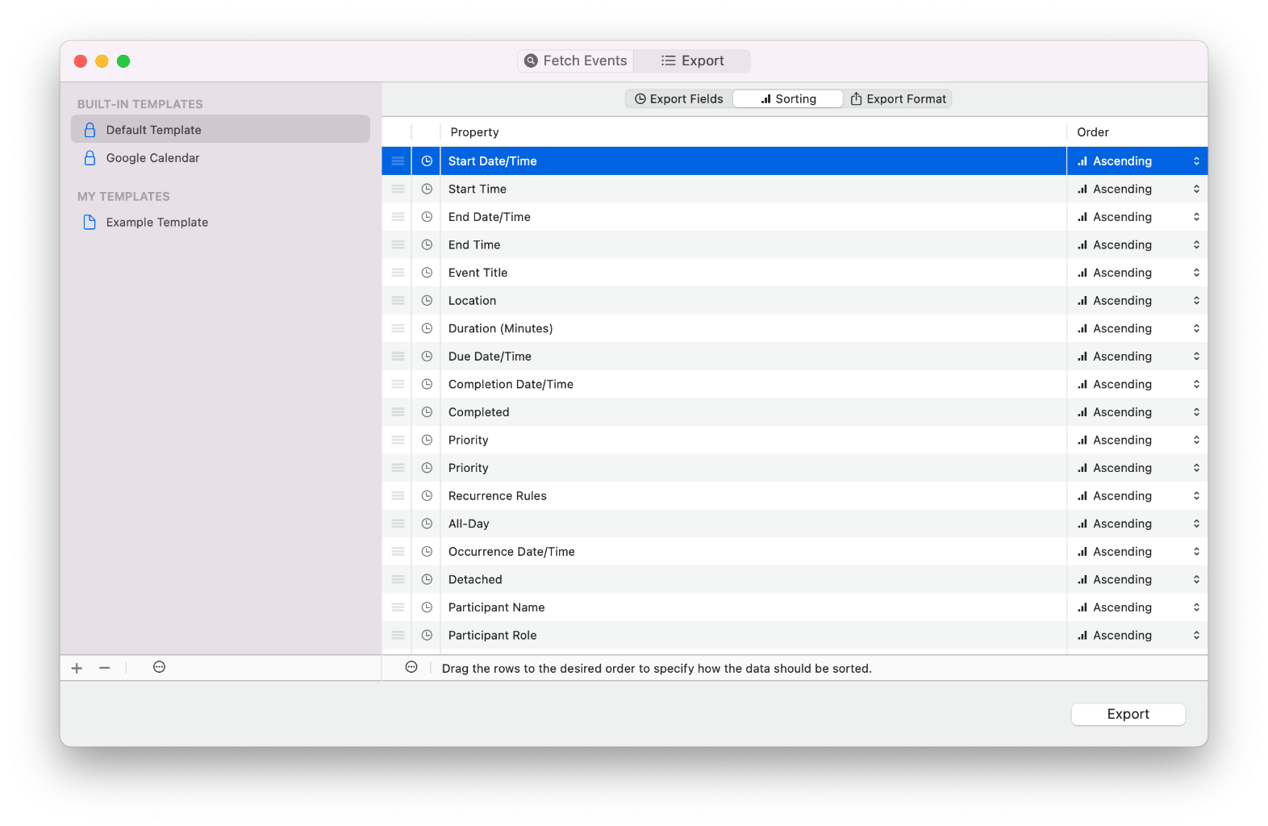Open the Export Fields tab
This screenshot has height=826, width=1268.
pos(678,98)
